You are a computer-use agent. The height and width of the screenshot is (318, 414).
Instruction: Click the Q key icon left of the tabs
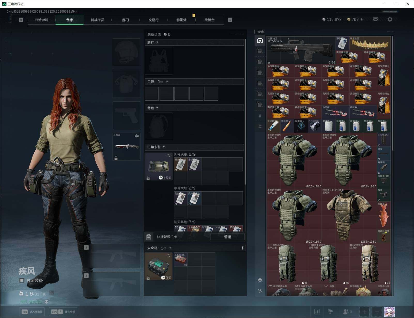21,20
